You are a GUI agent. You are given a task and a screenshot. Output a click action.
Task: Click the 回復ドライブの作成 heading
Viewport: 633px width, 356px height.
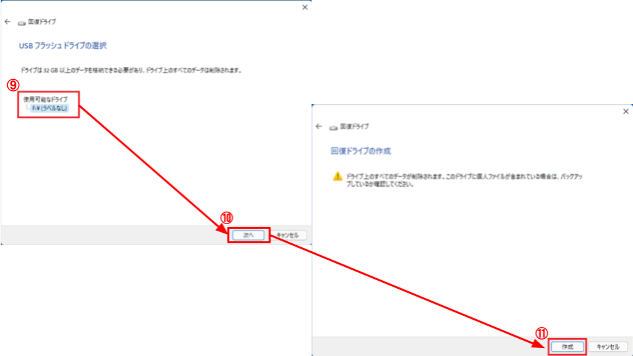pos(361,151)
